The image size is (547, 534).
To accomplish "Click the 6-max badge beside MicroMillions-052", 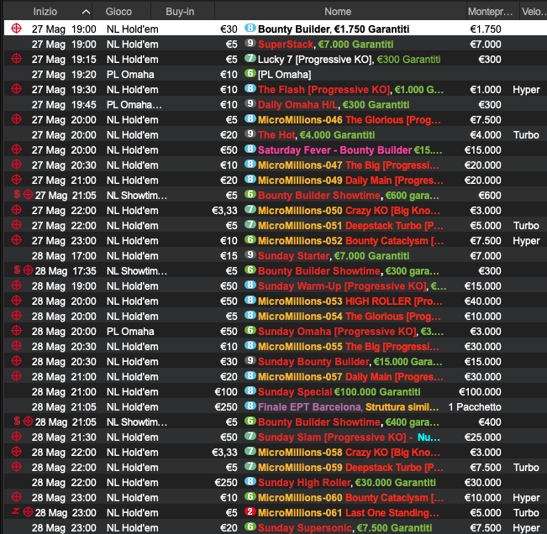I will (250, 239).
